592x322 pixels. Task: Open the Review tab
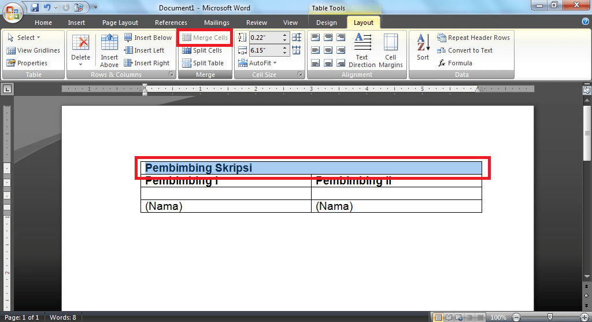click(x=256, y=23)
